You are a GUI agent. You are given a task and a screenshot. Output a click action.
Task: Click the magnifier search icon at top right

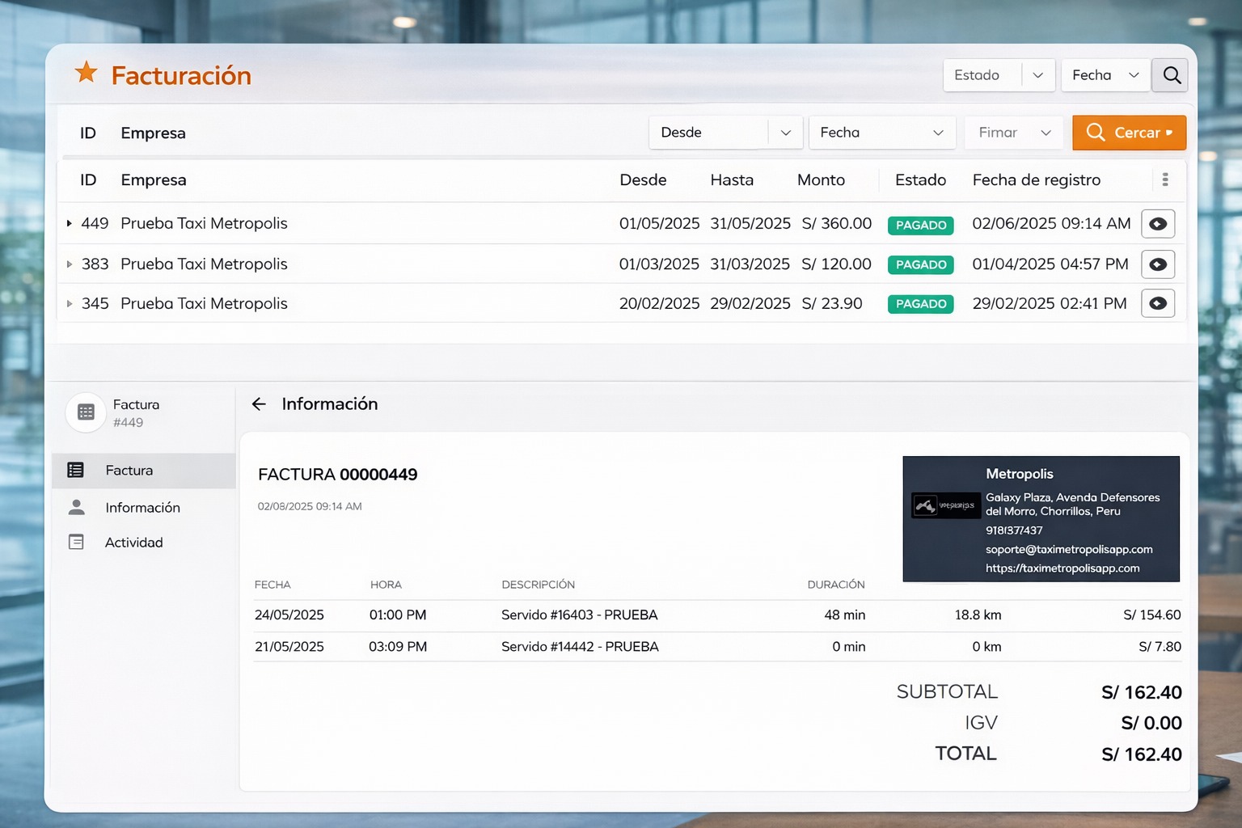1172,75
